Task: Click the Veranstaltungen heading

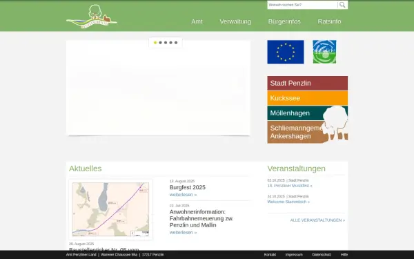Action: click(x=297, y=169)
